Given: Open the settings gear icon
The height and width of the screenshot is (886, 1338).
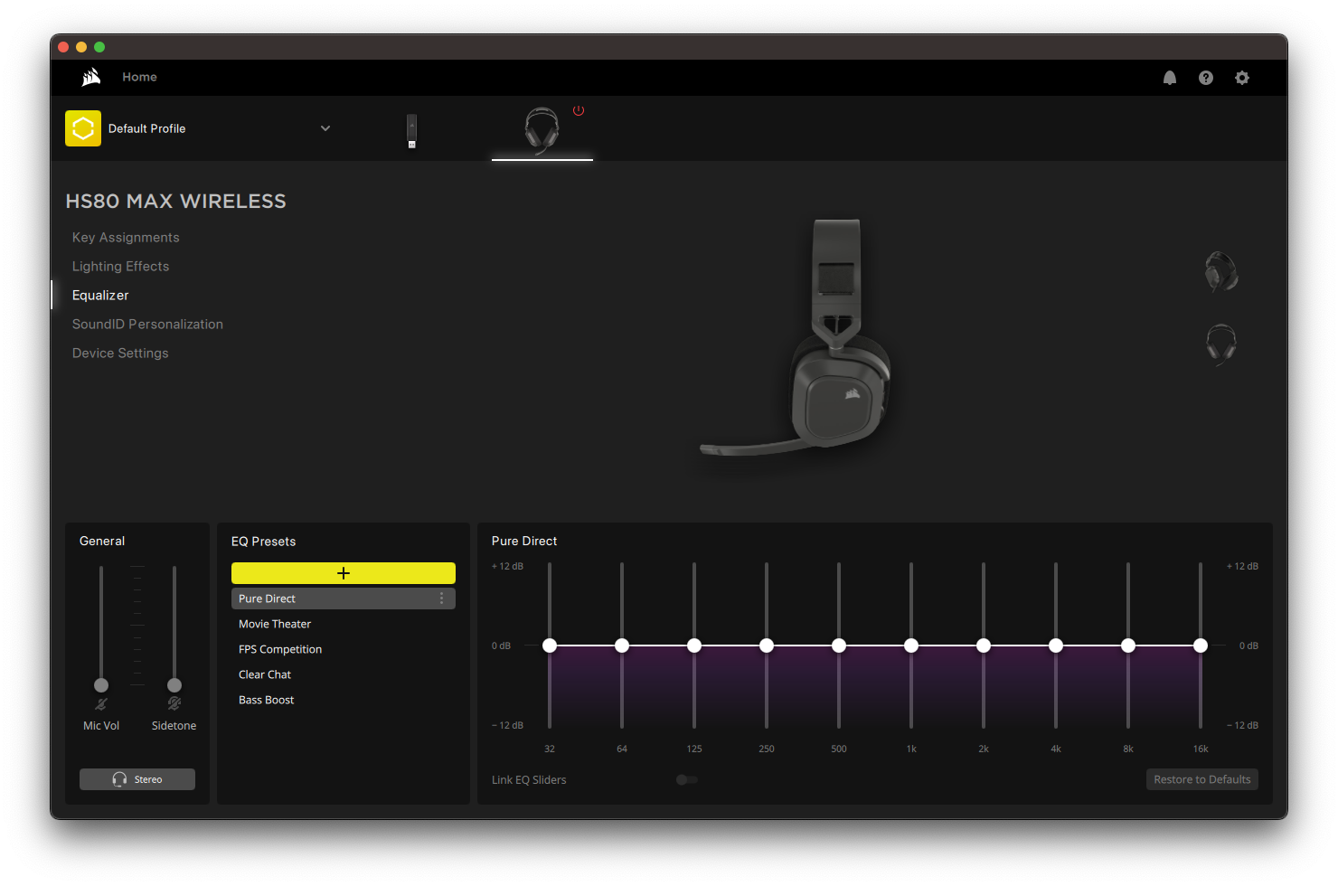Looking at the screenshot, I should pos(1242,78).
